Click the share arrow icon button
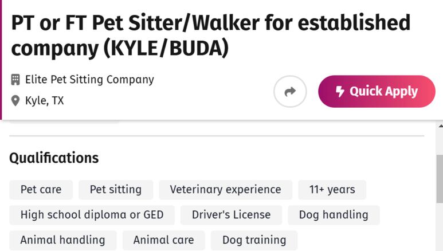Screen dimensions: 443x251 pyautogui.click(x=290, y=91)
